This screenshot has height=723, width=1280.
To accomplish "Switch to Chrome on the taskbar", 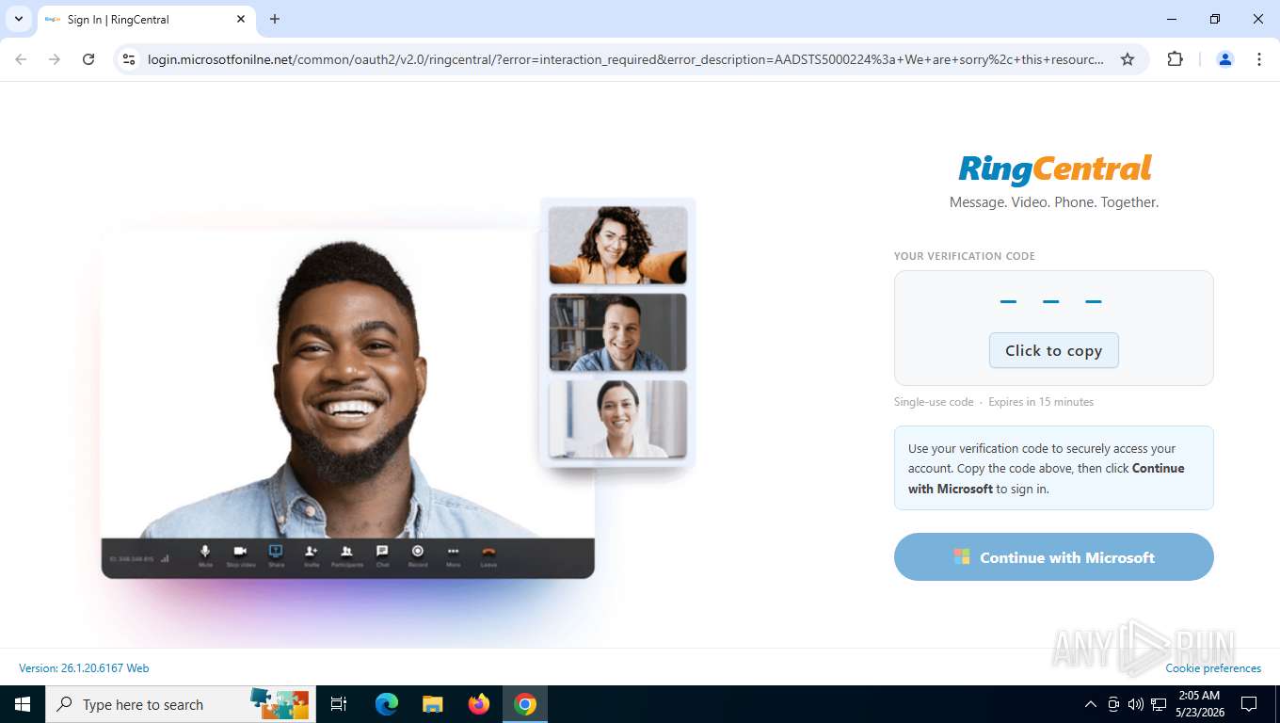I will pyautogui.click(x=525, y=704).
